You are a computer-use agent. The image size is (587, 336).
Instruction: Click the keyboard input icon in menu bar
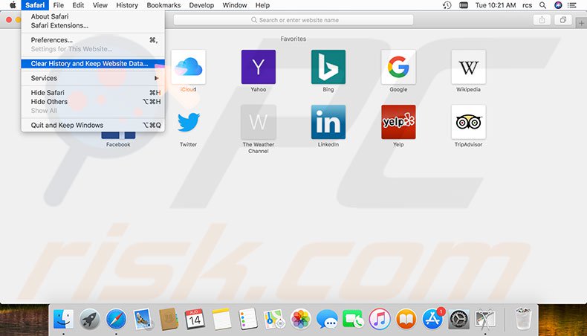464,5
